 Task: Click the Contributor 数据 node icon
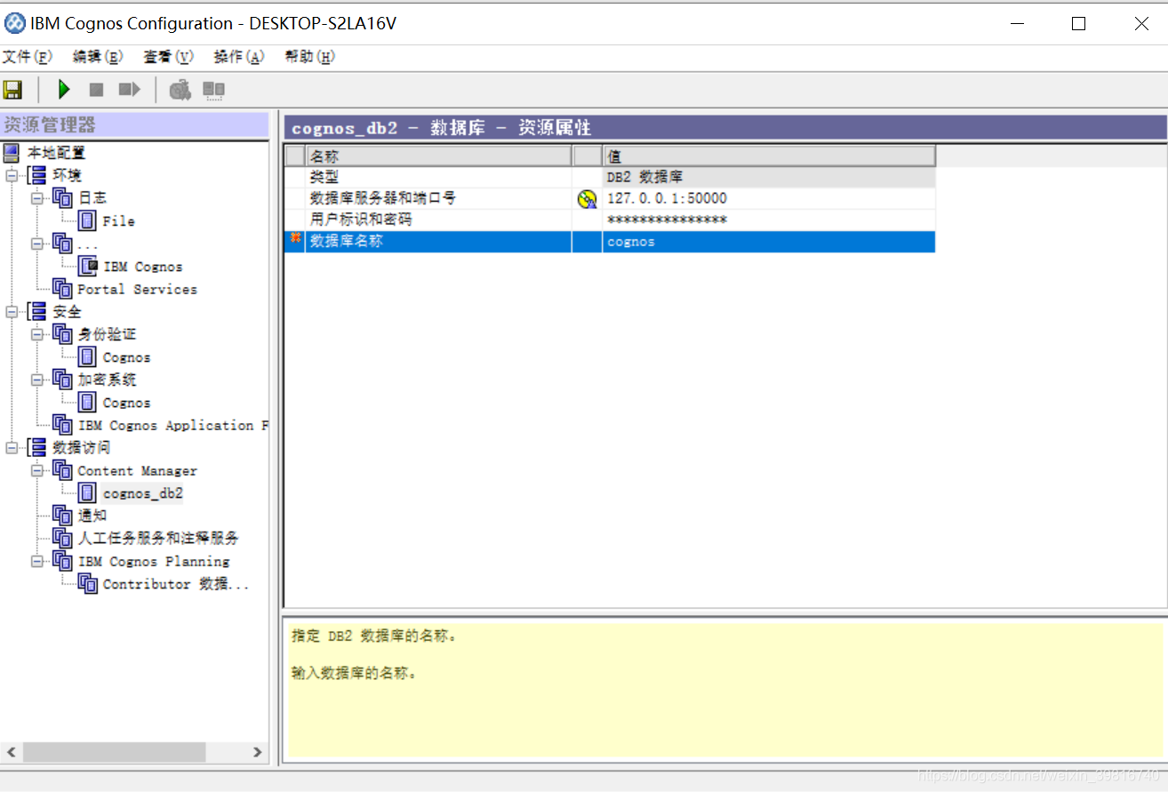pos(88,583)
